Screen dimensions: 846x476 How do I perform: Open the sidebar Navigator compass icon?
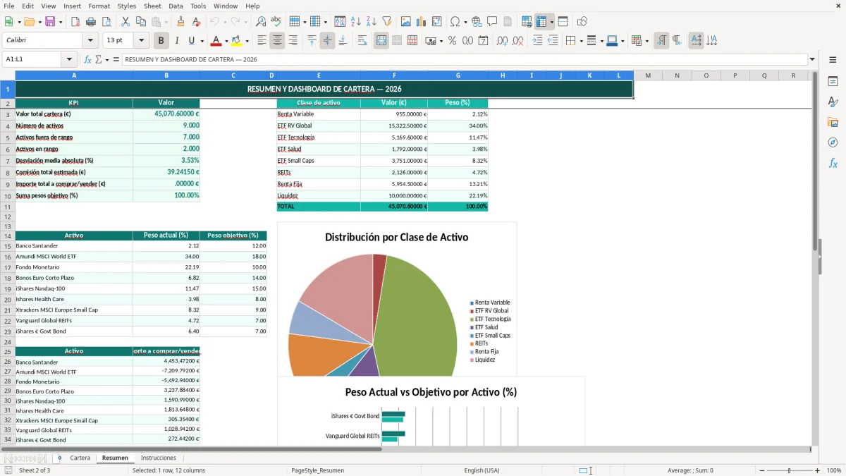833,142
